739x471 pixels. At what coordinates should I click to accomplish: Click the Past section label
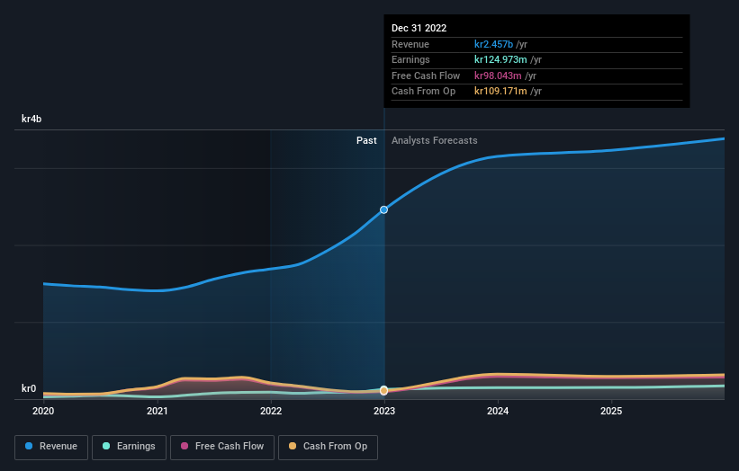click(366, 141)
